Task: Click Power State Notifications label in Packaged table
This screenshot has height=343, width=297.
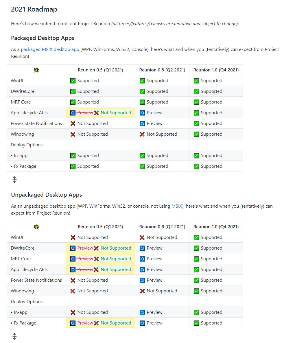Action: click(x=36, y=123)
